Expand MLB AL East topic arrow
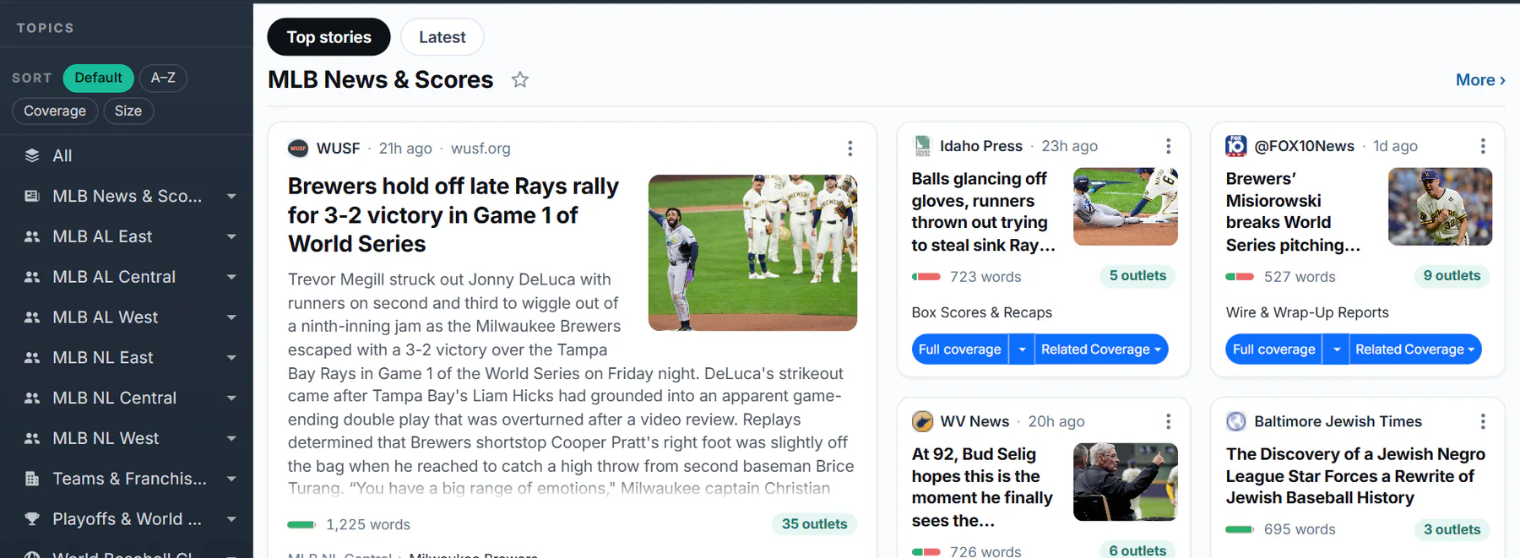The image size is (1520, 558). 231,236
